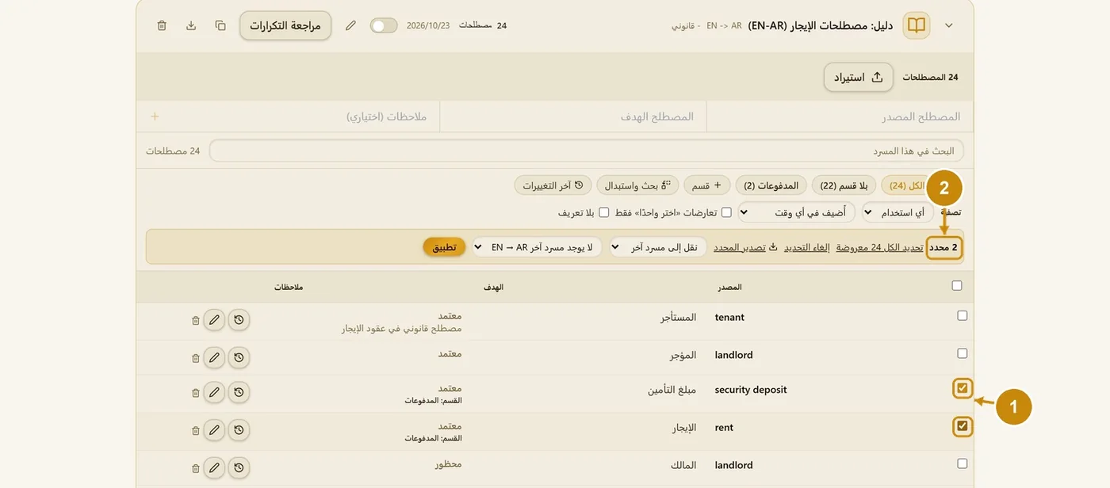Viewport: 1110px width, 488px height.
Task: Click the تحديد الكل 24 معروضة link
Action: pyautogui.click(x=879, y=247)
